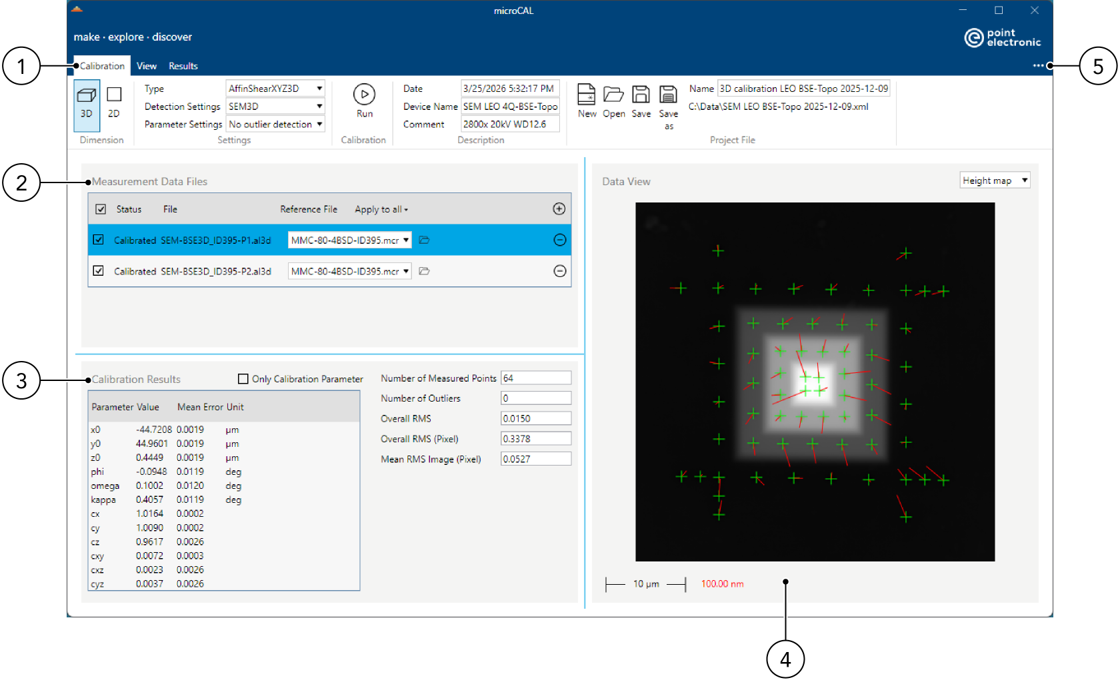Uncheck the SEM-BSE3D_ID395-P1.al3d checkbox
1120x682 pixels.
point(99,240)
